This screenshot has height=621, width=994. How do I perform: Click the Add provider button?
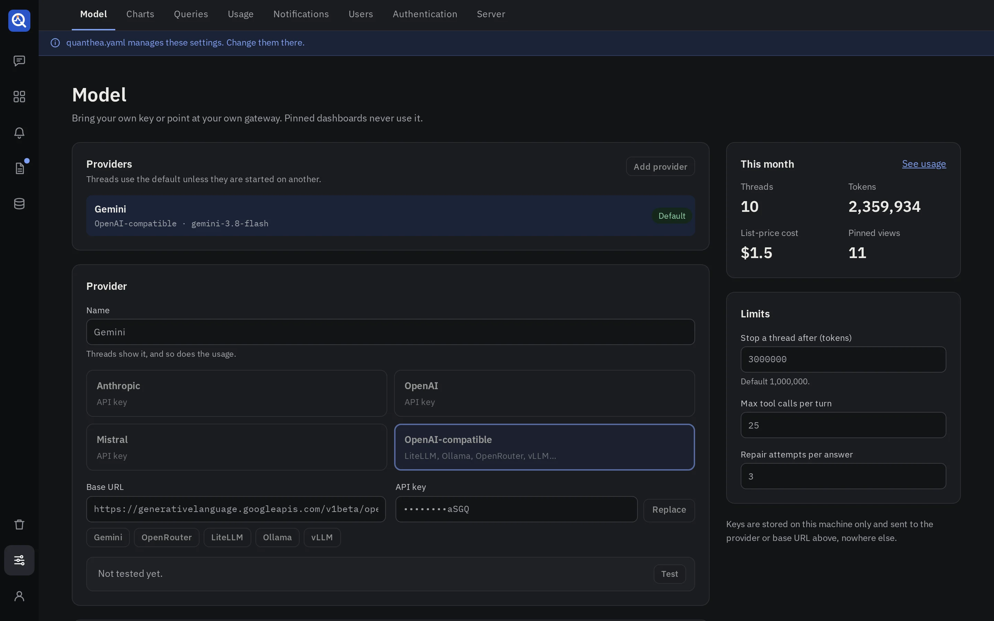[660, 166]
